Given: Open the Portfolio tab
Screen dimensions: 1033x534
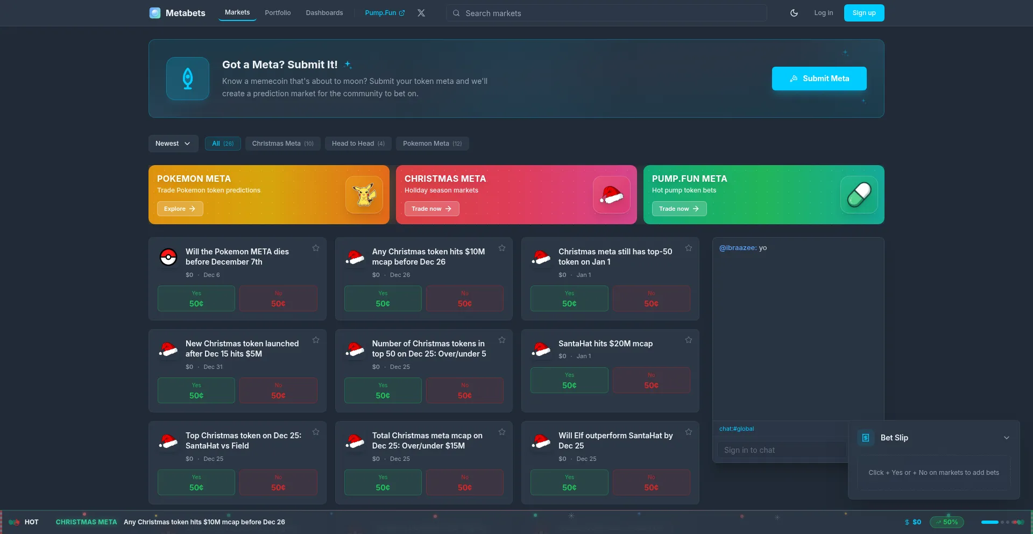Looking at the screenshot, I should pyautogui.click(x=278, y=13).
